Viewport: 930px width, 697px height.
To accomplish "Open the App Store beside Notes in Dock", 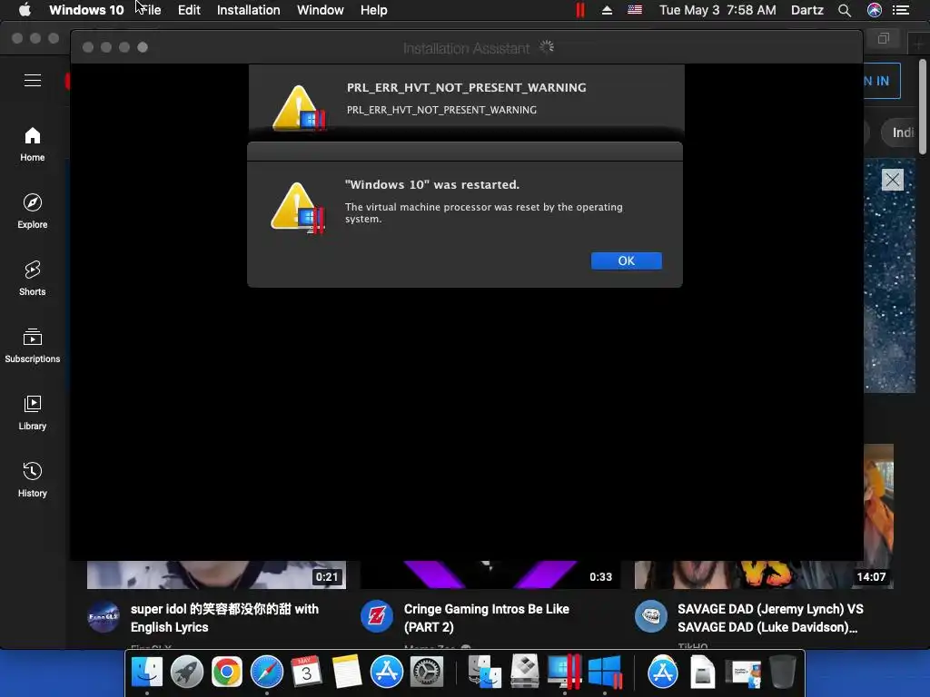I will click(x=387, y=672).
